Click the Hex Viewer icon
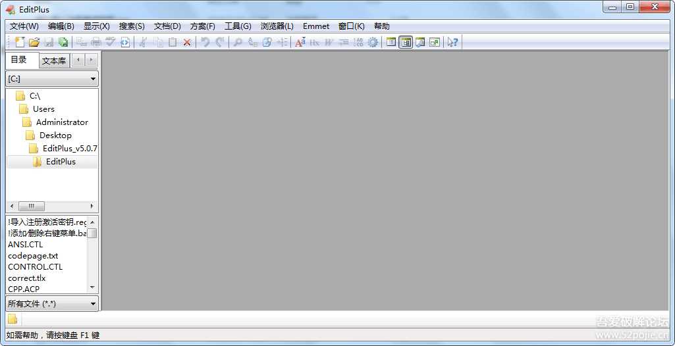Image resolution: width=675 pixels, height=346 pixels. tap(315, 41)
